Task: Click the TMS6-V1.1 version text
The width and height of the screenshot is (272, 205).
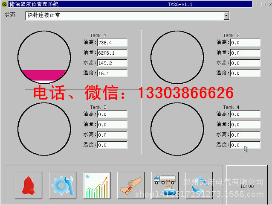Action: pos(180,4)
